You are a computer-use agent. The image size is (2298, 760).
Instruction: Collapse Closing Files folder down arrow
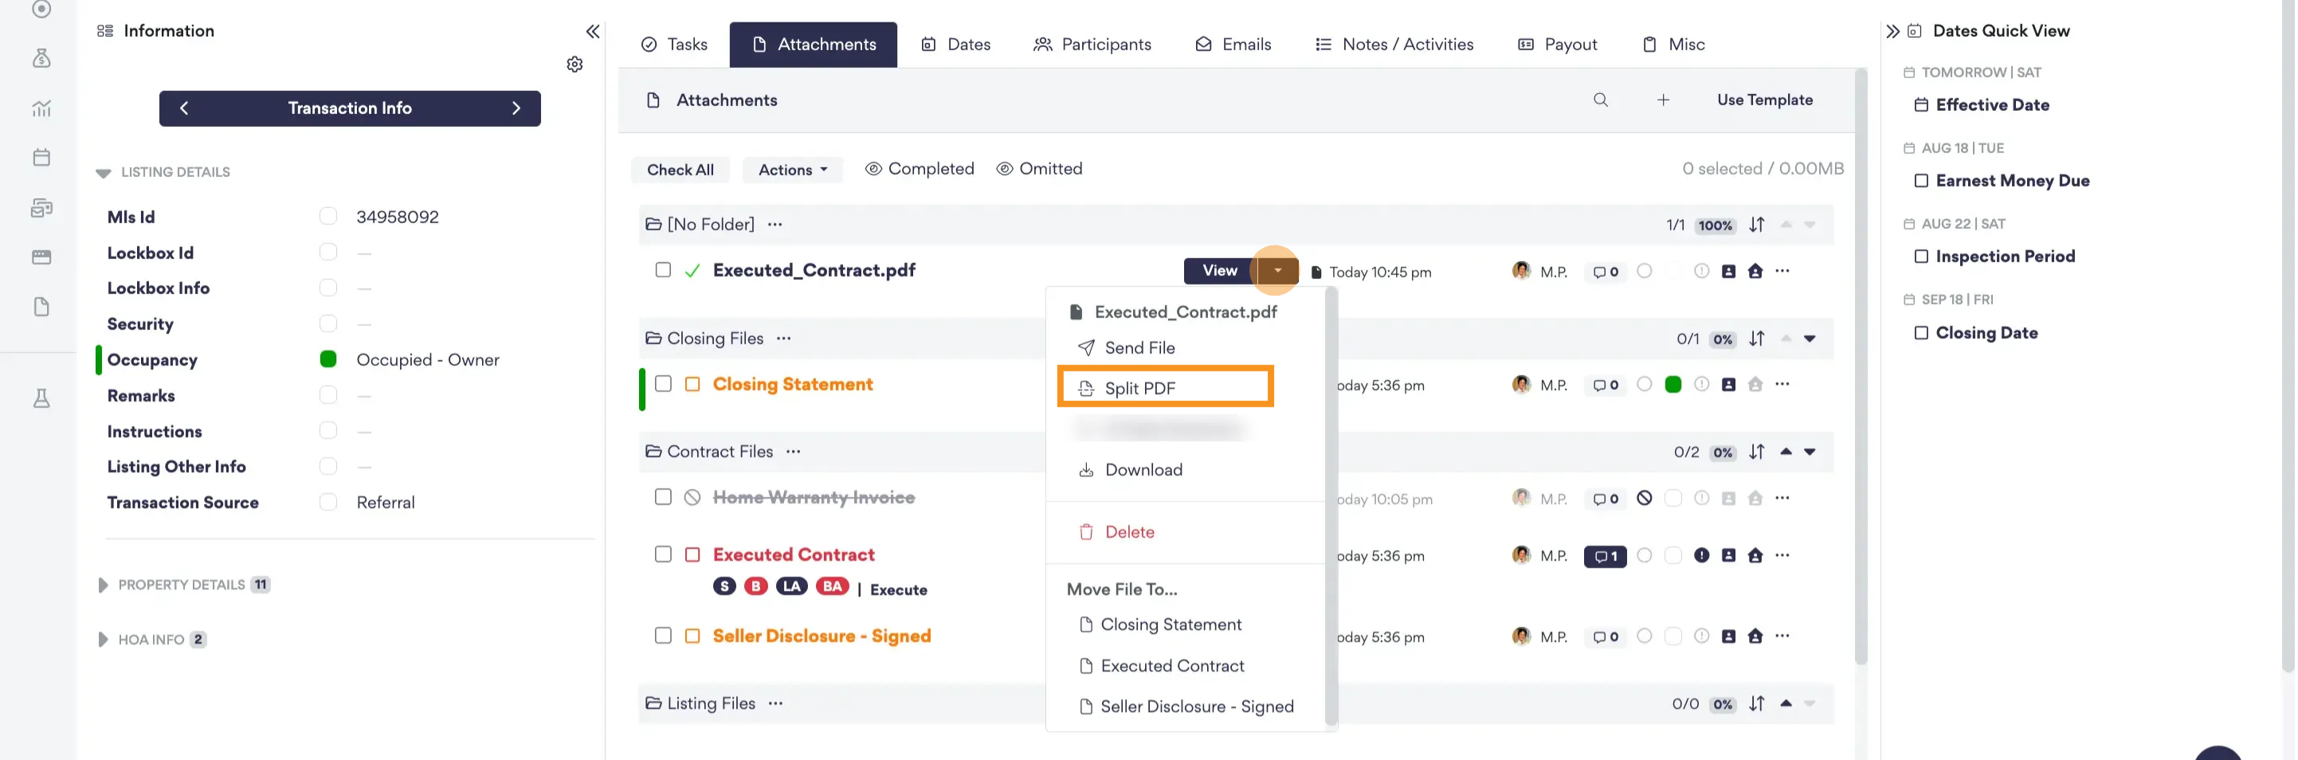point(1809,339)
